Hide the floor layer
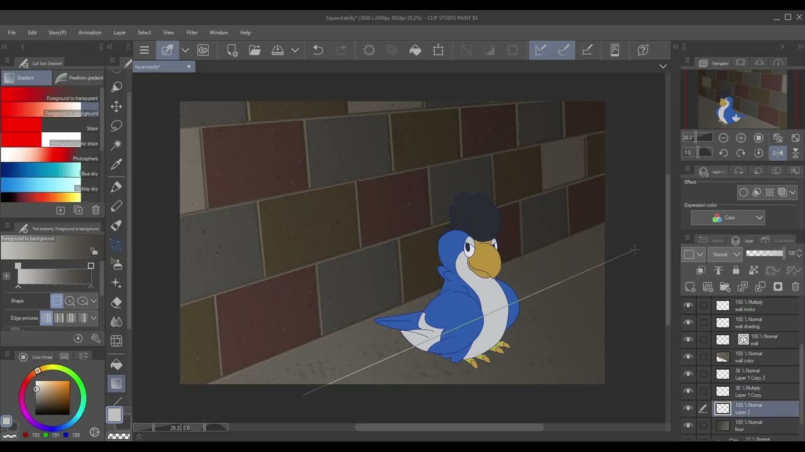 688,426
